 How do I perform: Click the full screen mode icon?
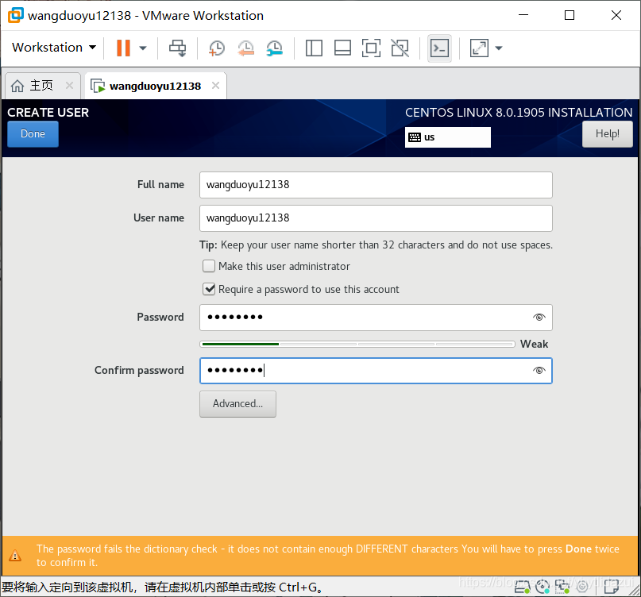coord(371,48)
